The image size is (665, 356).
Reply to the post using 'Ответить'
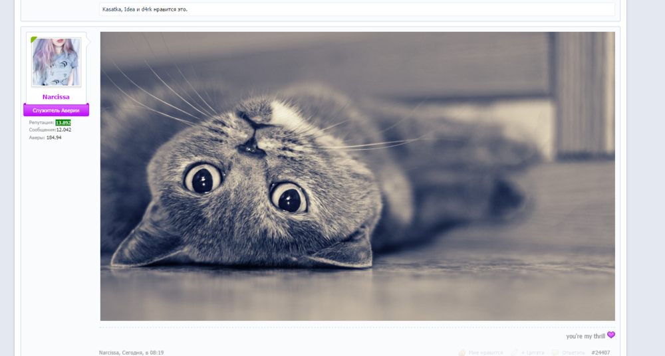click(x=573, y=353)
